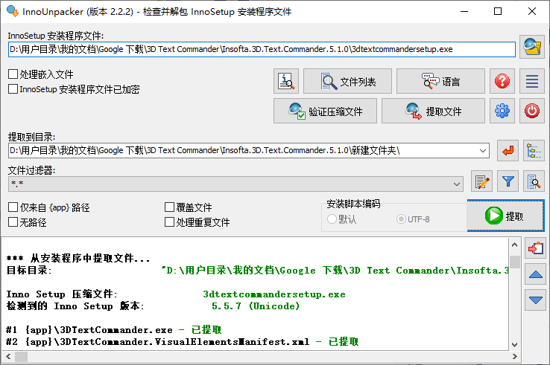Click the log export icon
The image size is (550, 365).
[x=535, y=248]
